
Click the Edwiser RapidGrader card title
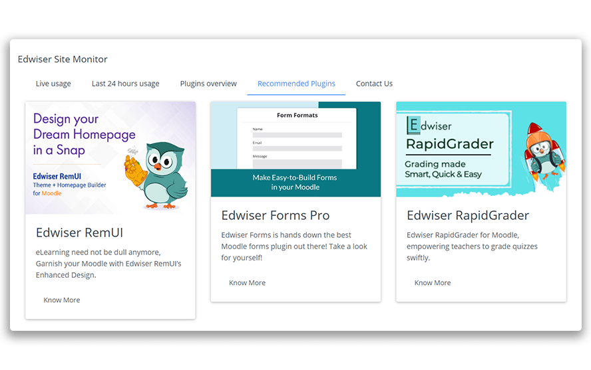(468, 215)
